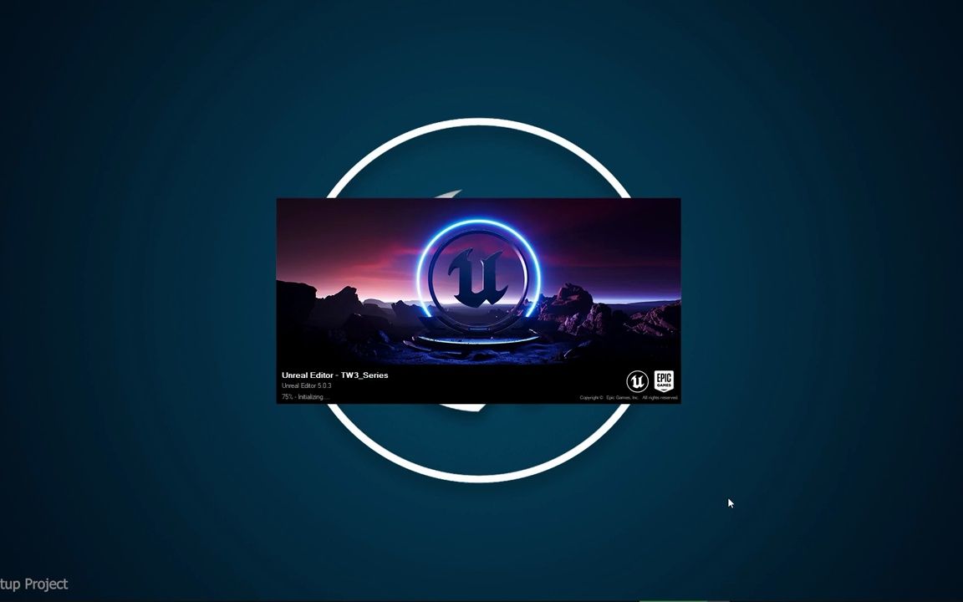Click the 'tup Project' caption text
The height and width of the screenshot is (602, 963).
(x=33, y=584)
